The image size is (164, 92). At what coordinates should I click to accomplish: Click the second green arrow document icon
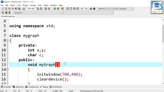[58, 9]
